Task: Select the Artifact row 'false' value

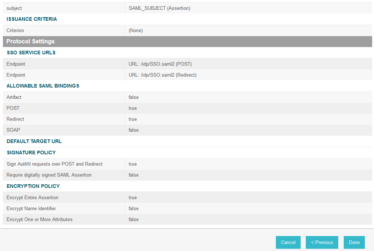Action: click(x=134, y=97)
